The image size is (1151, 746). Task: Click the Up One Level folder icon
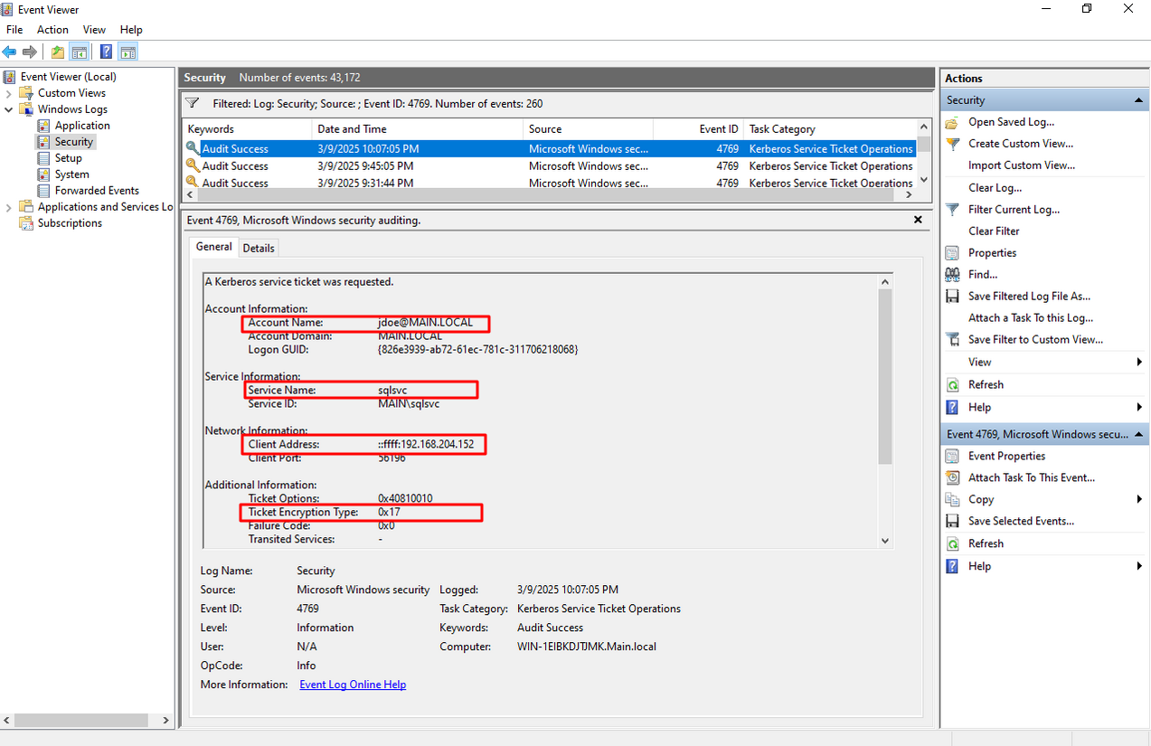[x=58, y=52]
